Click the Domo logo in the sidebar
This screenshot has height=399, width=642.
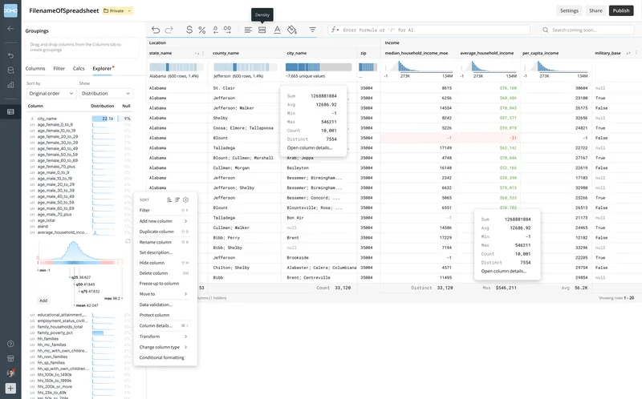pos(10,10)
